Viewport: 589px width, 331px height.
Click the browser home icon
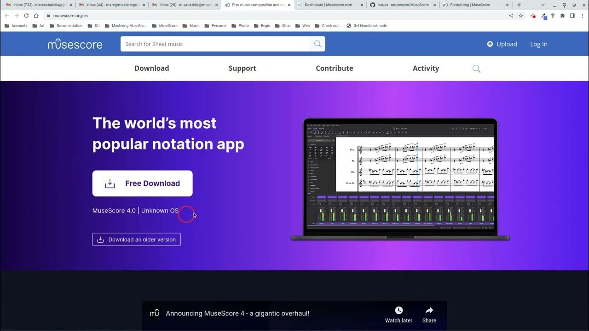(x=36, y=16)
